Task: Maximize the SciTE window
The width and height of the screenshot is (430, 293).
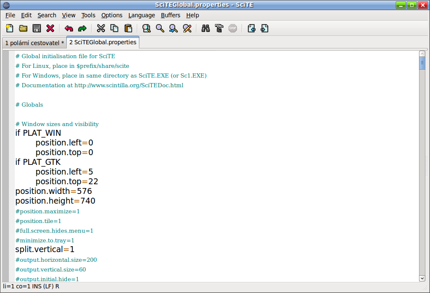Action: pyautogui.click(x=412, y=5)
